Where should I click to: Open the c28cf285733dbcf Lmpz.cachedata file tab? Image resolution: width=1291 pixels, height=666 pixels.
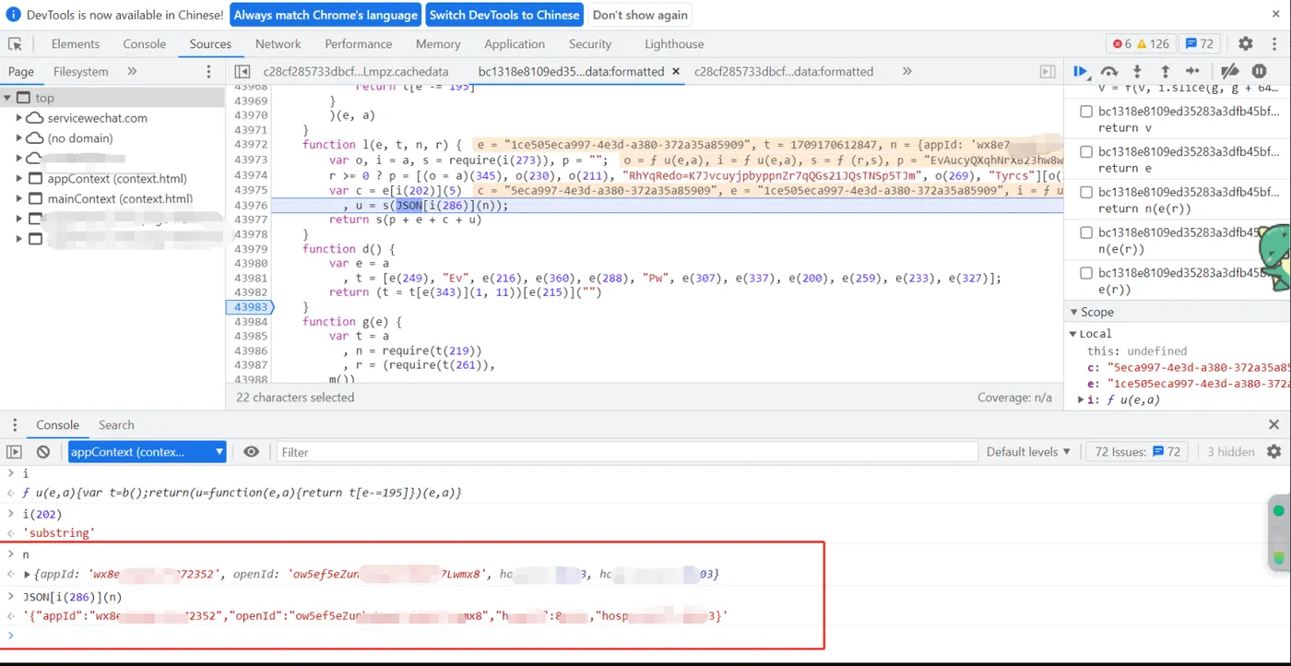(356, 71)
